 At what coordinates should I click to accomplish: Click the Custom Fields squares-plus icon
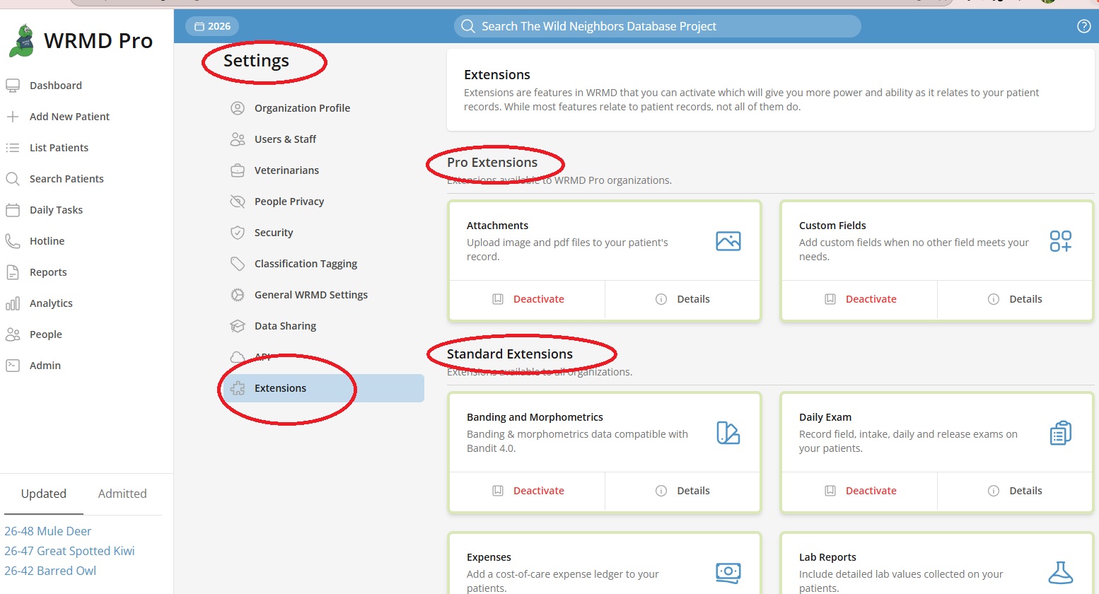[1061, 241]
